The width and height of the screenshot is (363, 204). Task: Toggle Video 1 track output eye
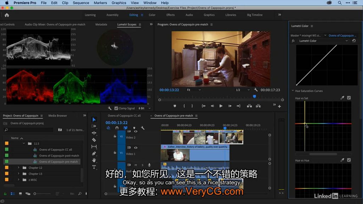click(x=136, y=148)
